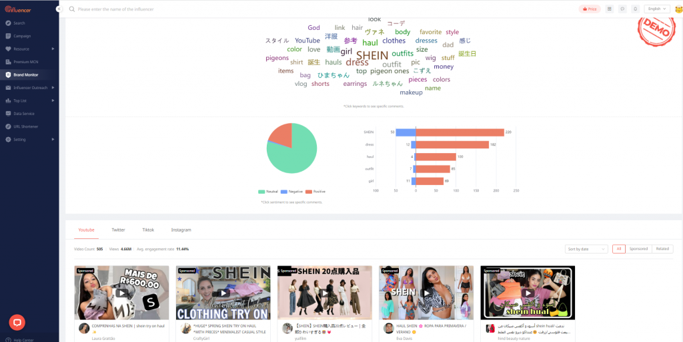Play the MAIS DE R$600,00 video
Image resolution: width=683 pixels, height=342 pixels.
click(x=121, y=293)
